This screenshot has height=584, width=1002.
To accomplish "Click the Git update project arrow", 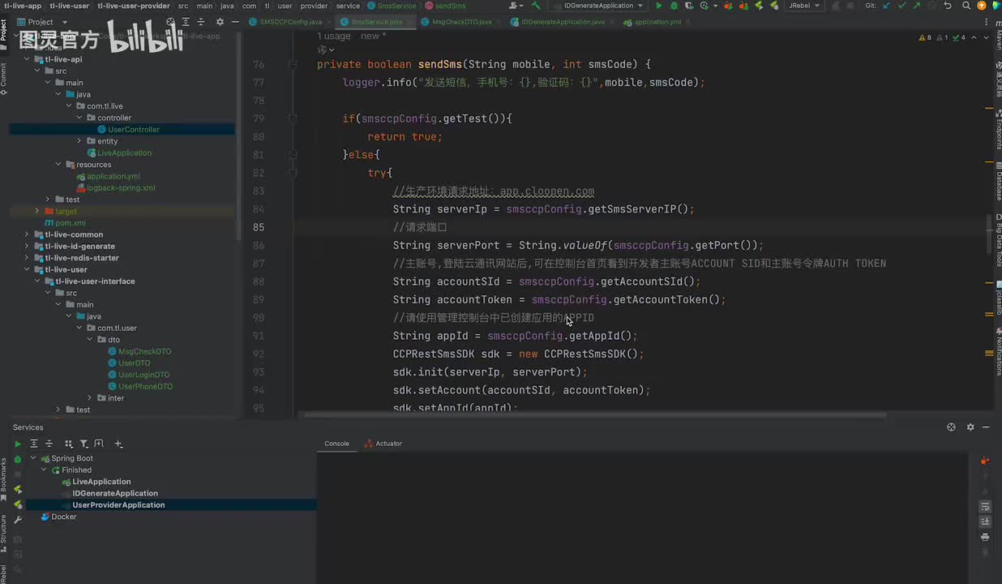I will [x=886, y=6].
